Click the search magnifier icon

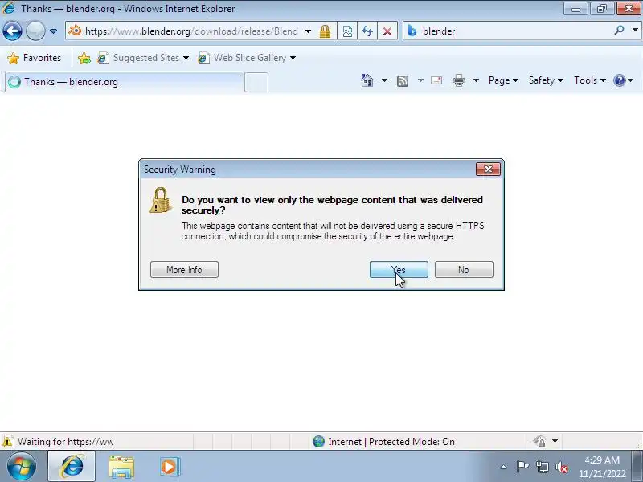point(619,31)
